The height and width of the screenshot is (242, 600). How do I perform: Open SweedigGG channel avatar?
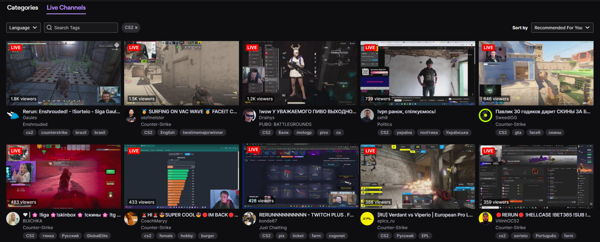tap(485, 115)
